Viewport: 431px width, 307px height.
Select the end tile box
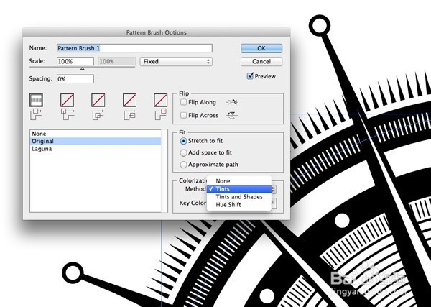pos(160,100)
